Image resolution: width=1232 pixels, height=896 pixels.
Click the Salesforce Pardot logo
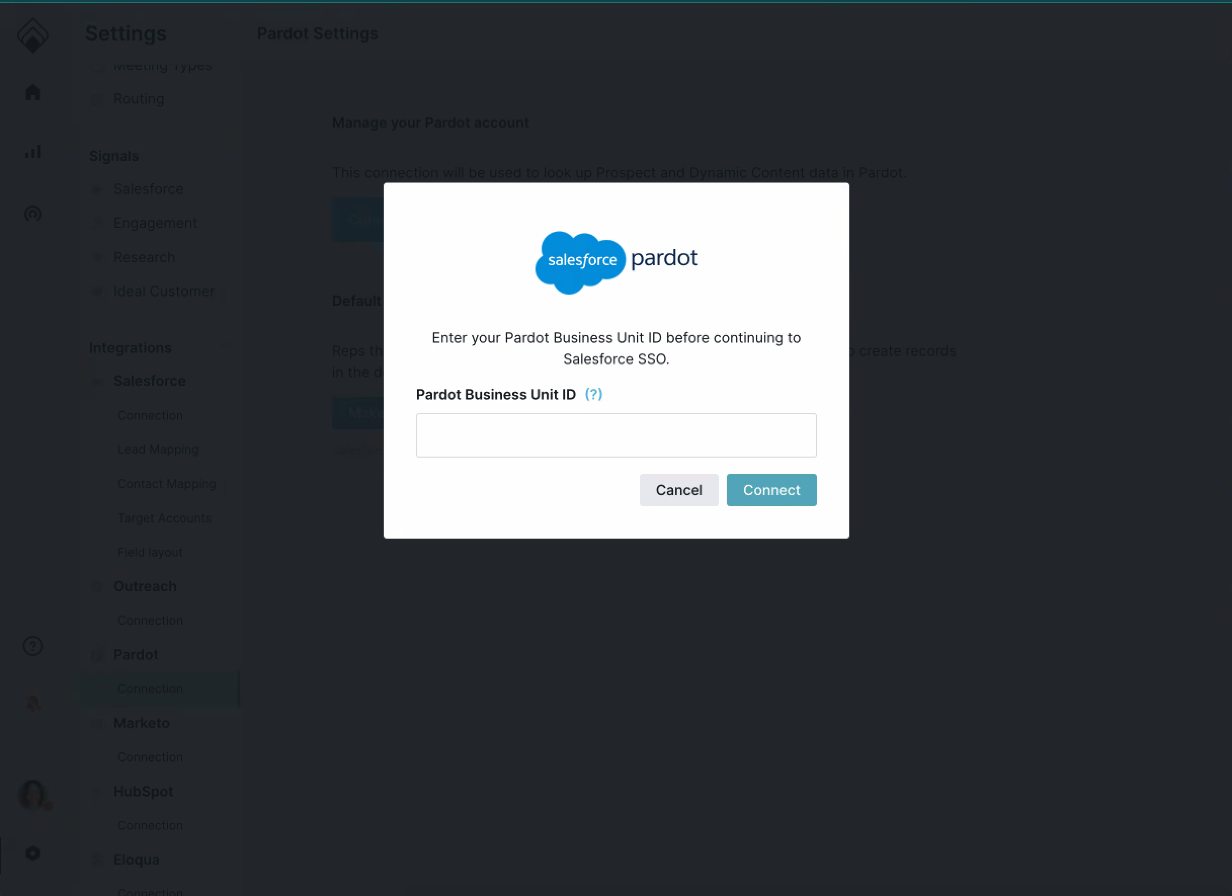(616, 262)
